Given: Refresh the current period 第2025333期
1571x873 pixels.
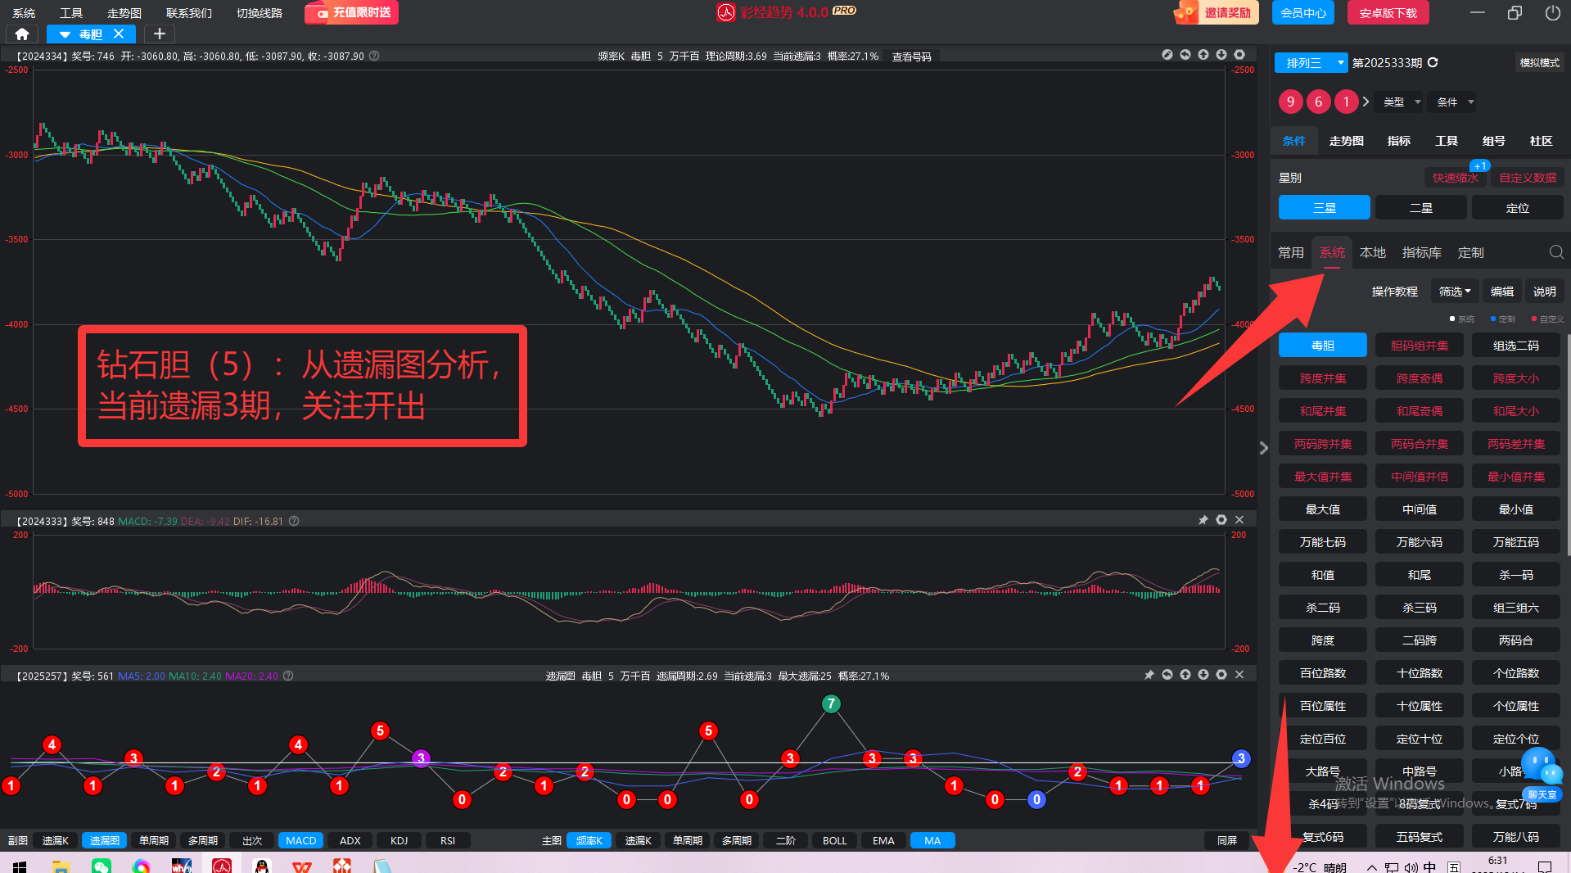Looking at the screenshot, I should pyautogui.click(x=1433, y=62).
